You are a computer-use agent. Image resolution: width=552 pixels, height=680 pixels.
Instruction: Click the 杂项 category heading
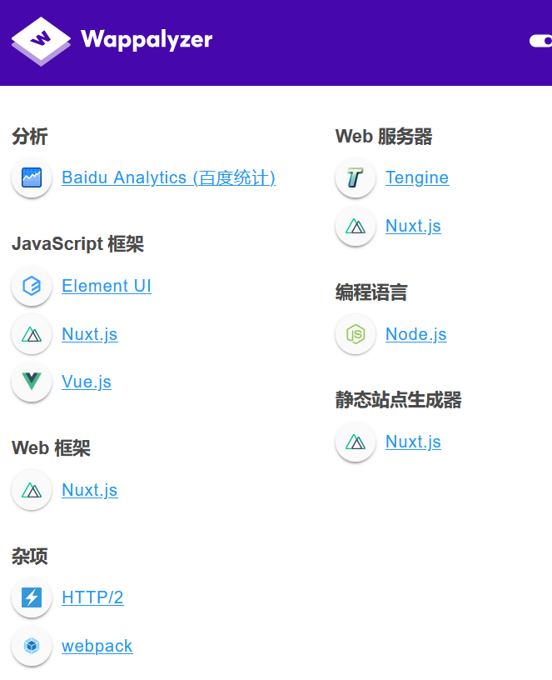click(29, 556)
